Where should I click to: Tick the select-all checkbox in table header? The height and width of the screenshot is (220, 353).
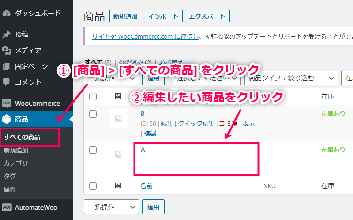[93, 97]
